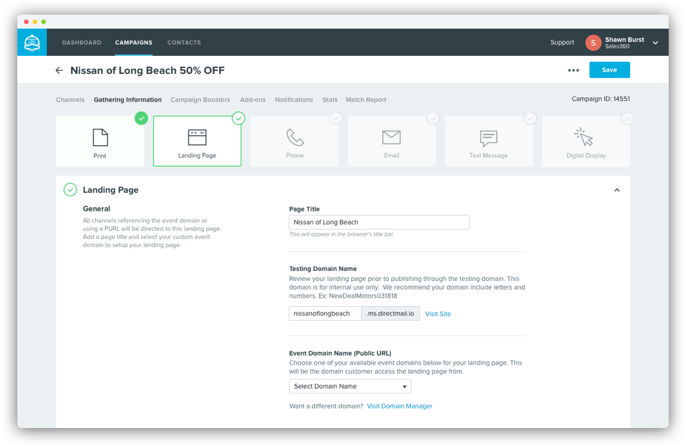Click the owl logo home icon

coord(32,43)
